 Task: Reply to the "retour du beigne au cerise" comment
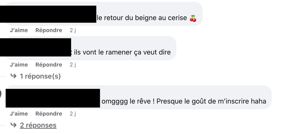pos(49,30)
